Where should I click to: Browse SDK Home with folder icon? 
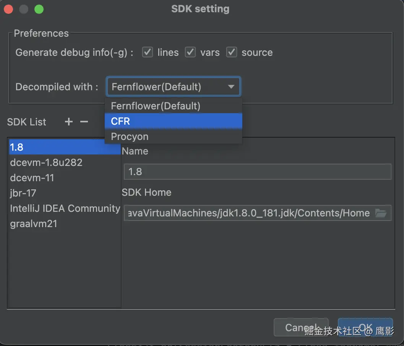pos(381,213)
